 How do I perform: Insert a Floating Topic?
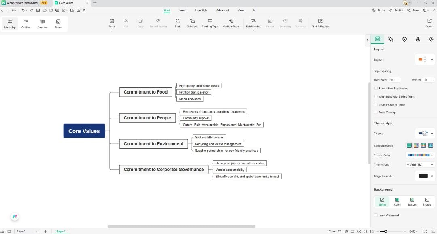(x=210, y=22)
